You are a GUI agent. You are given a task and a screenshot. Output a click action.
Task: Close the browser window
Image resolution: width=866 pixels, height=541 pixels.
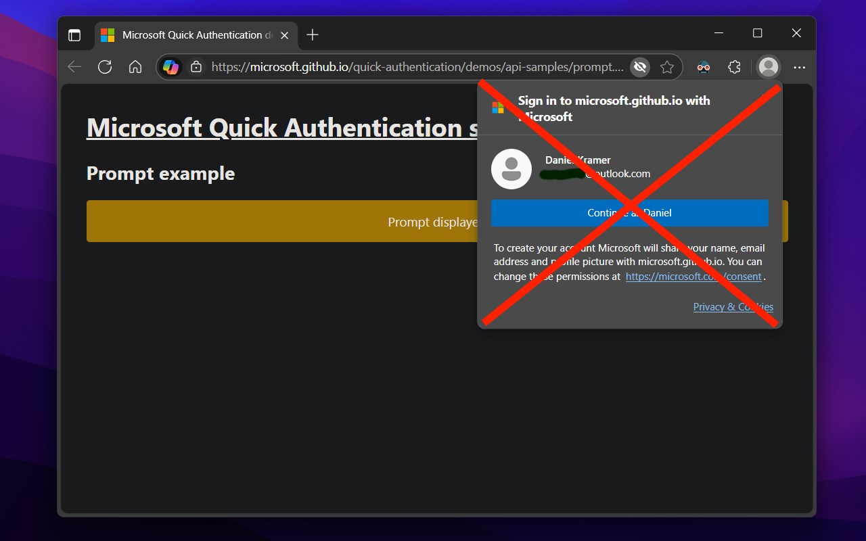coord(796,33)
